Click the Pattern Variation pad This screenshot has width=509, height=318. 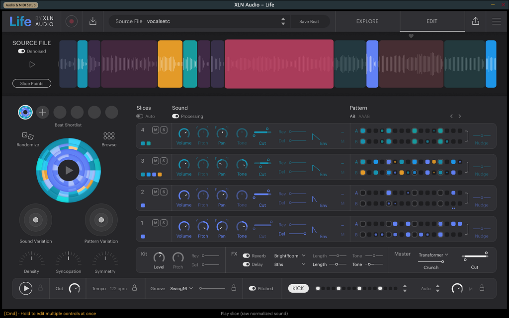coord(101,220)
